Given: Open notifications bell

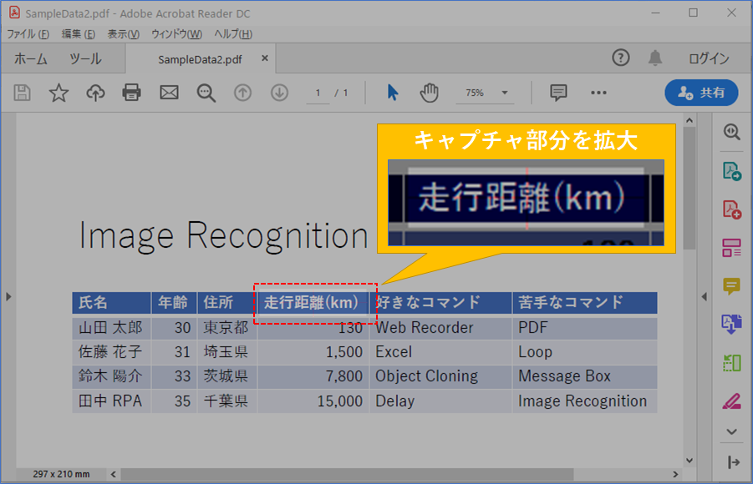Looking at the screenshot, I should click(655, 58).
